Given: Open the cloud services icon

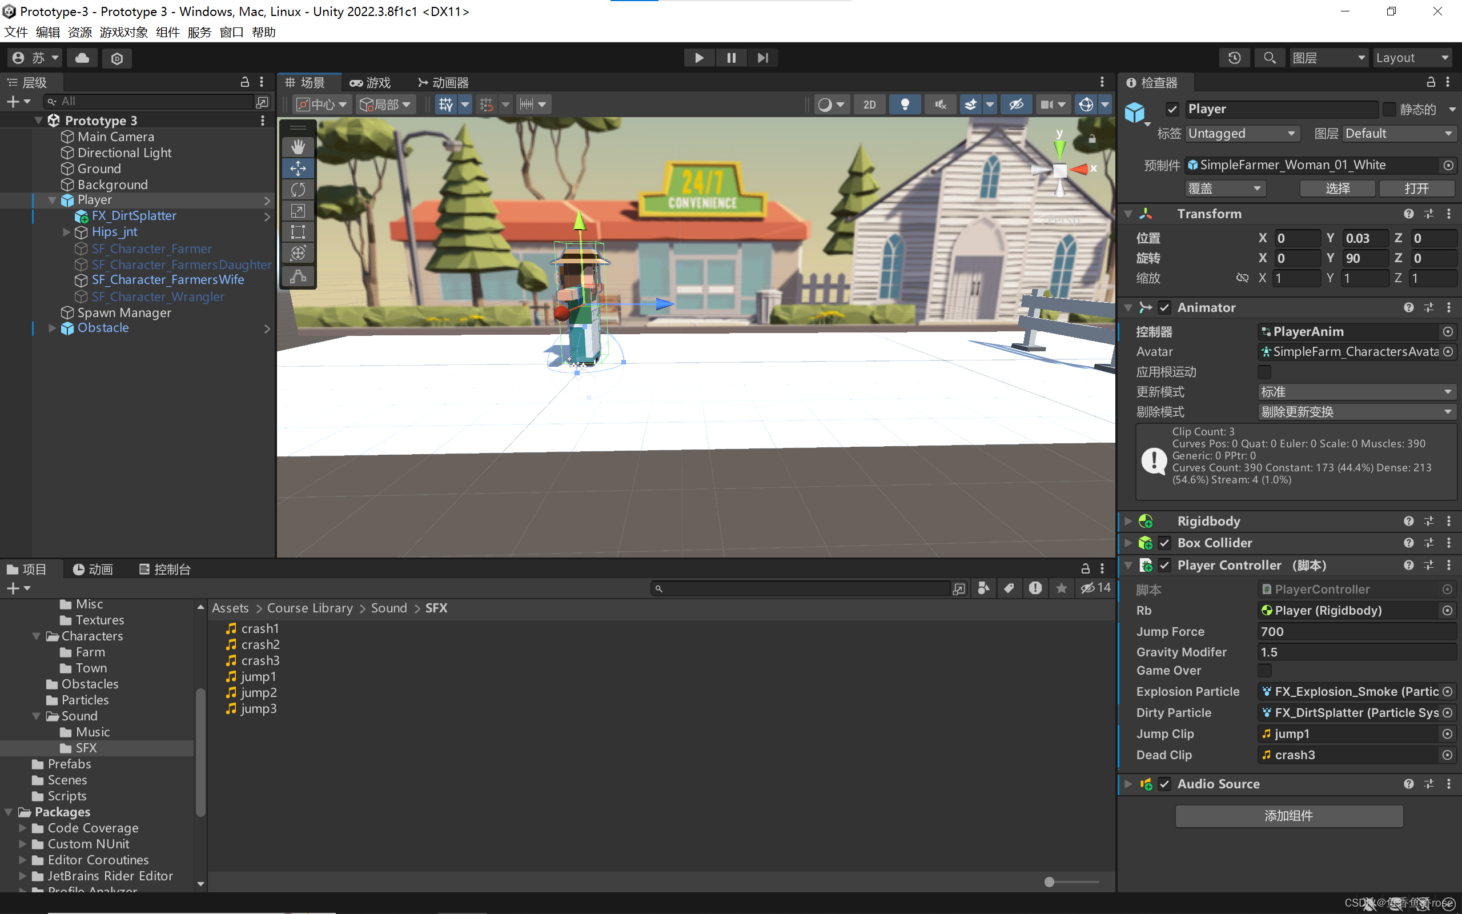Looking at the screenshot, I should point(82,58).
